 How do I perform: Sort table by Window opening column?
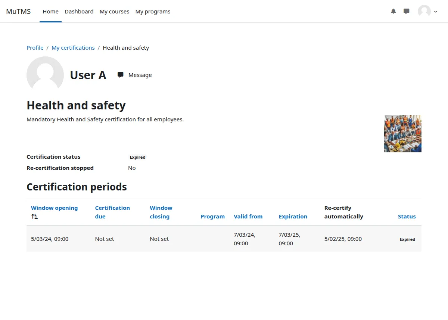54,208
